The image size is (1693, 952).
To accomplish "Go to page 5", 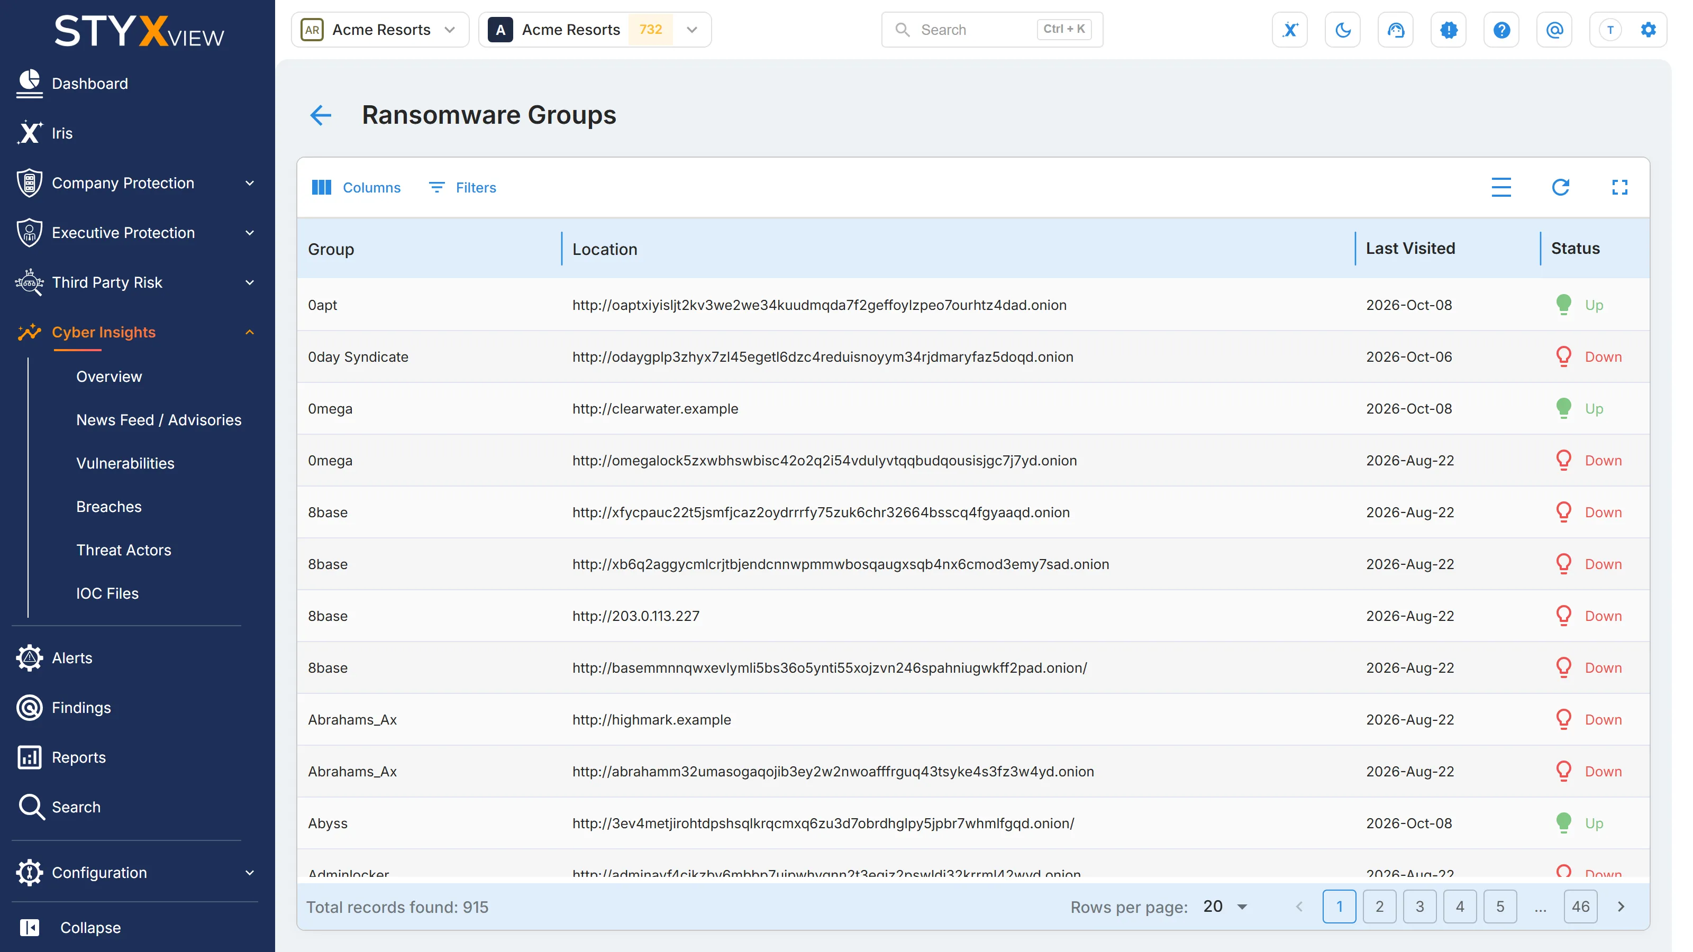I will pos(1500,907).
